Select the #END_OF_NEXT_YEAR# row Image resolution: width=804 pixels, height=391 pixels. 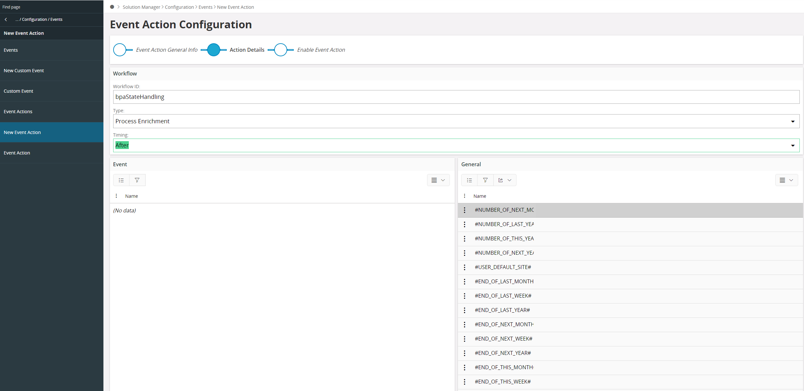(503, 353)
